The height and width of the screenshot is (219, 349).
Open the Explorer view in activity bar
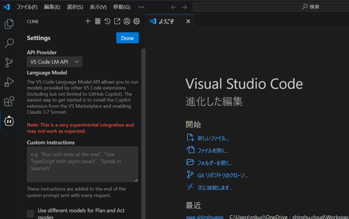tap(9, 24)
